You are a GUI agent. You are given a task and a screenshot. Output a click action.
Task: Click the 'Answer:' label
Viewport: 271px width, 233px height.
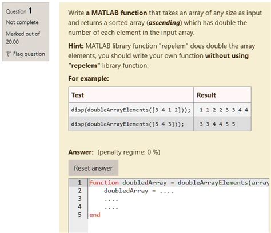point(81,152)
